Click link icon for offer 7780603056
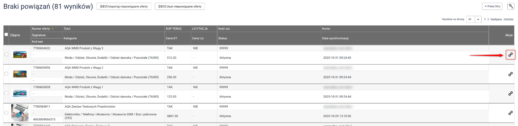This screenshot has height=126, width=518. (510, 74)
